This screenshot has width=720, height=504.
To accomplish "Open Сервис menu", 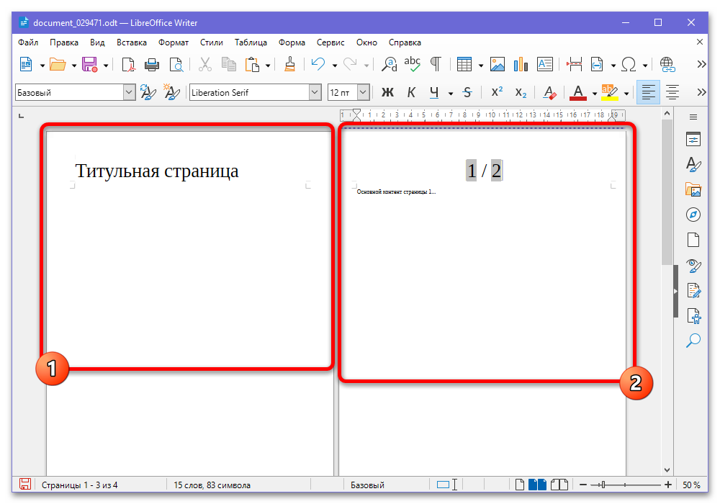I will pyautogui.click(x=330, y=42).
